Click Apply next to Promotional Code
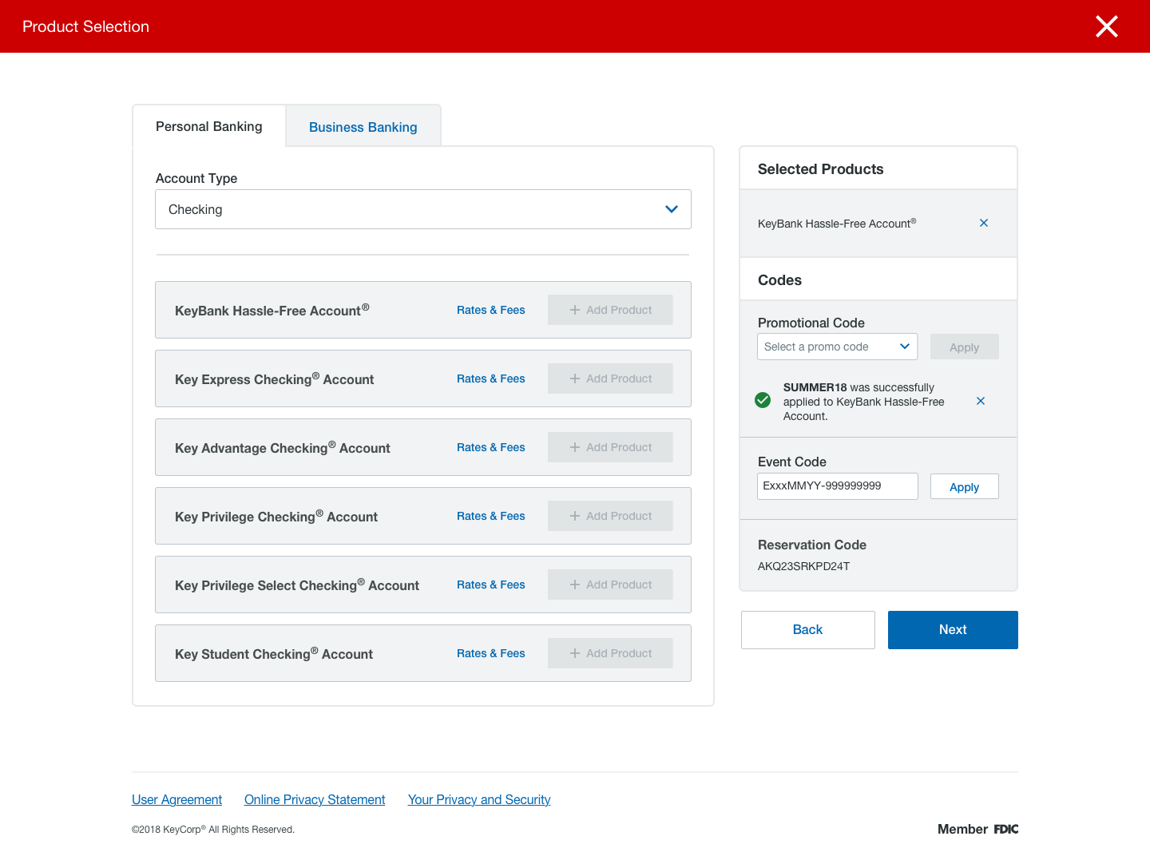 pos(964,347)
